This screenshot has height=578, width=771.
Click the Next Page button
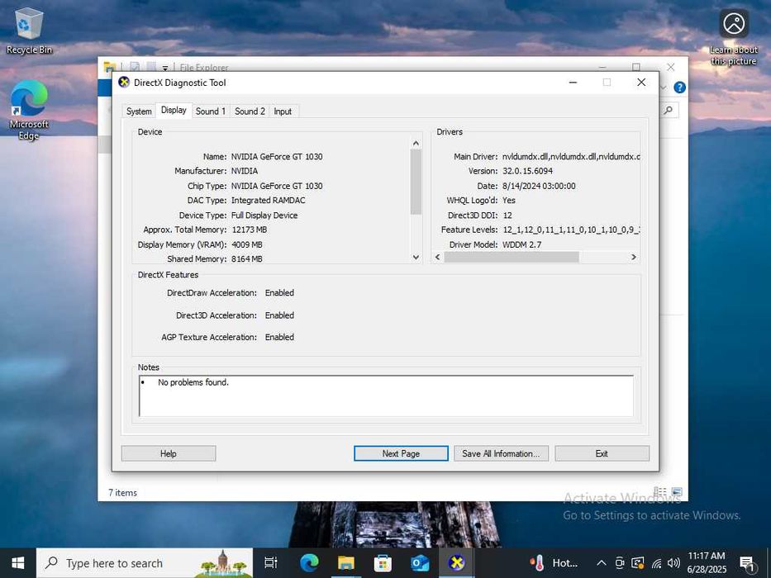(x=401, y=453)
